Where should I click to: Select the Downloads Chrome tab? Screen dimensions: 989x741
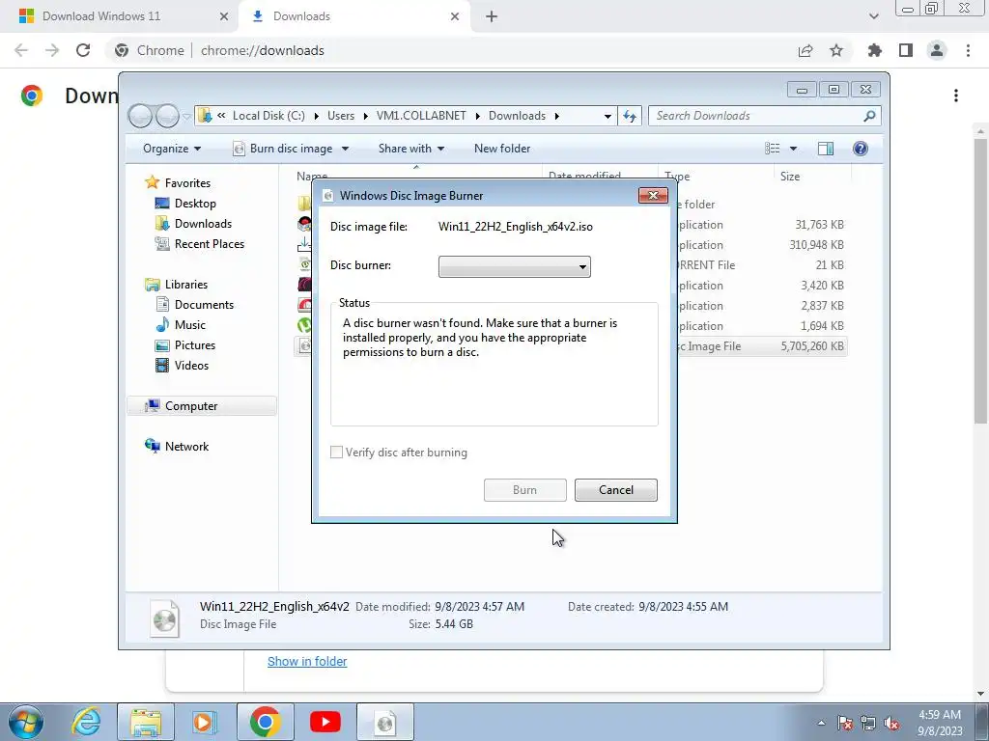pos(353,16)
